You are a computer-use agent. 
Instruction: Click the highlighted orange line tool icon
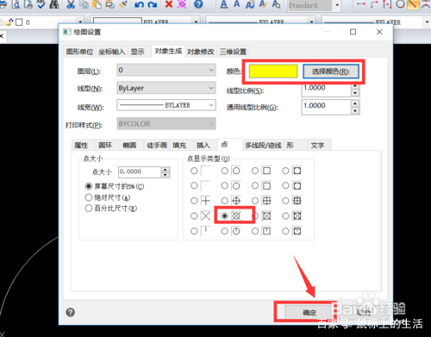[413, 4]
